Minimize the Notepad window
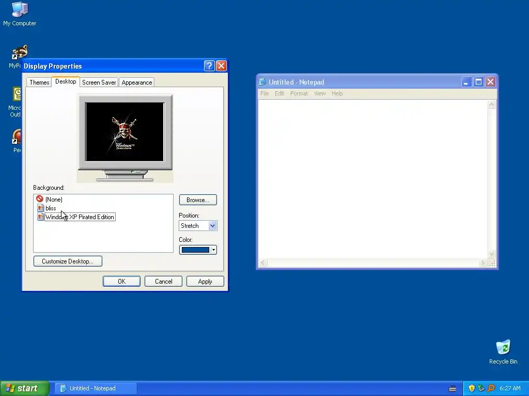 tap(466, 82)
